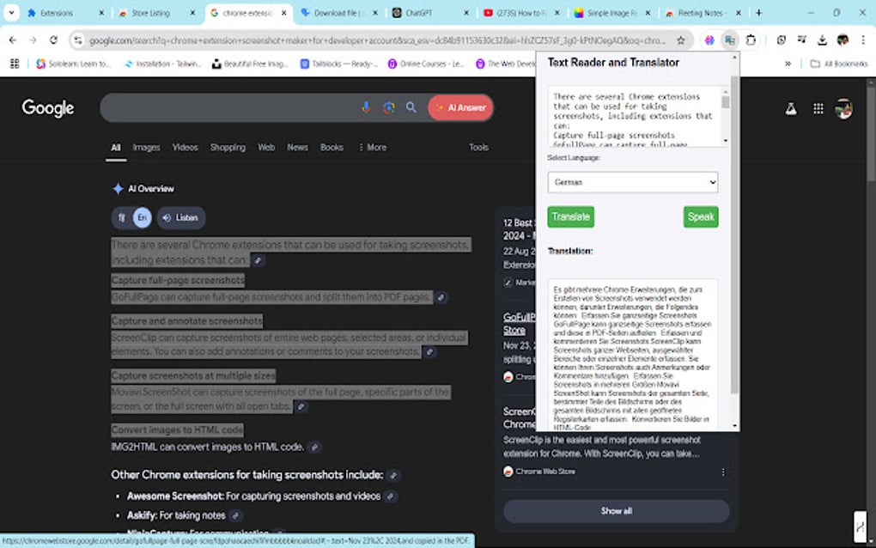
Task: Click the Show all button
Action: pos(615,511)
